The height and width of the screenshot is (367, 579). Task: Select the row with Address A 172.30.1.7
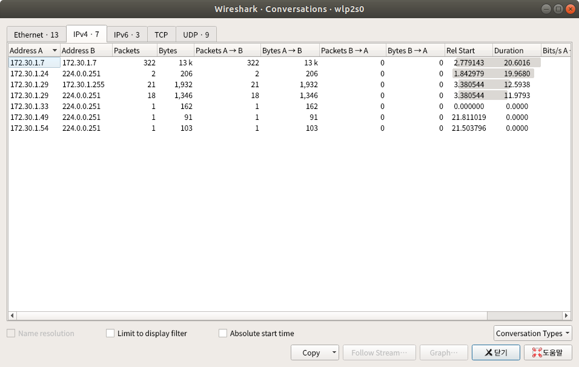[x=289, y=63]
